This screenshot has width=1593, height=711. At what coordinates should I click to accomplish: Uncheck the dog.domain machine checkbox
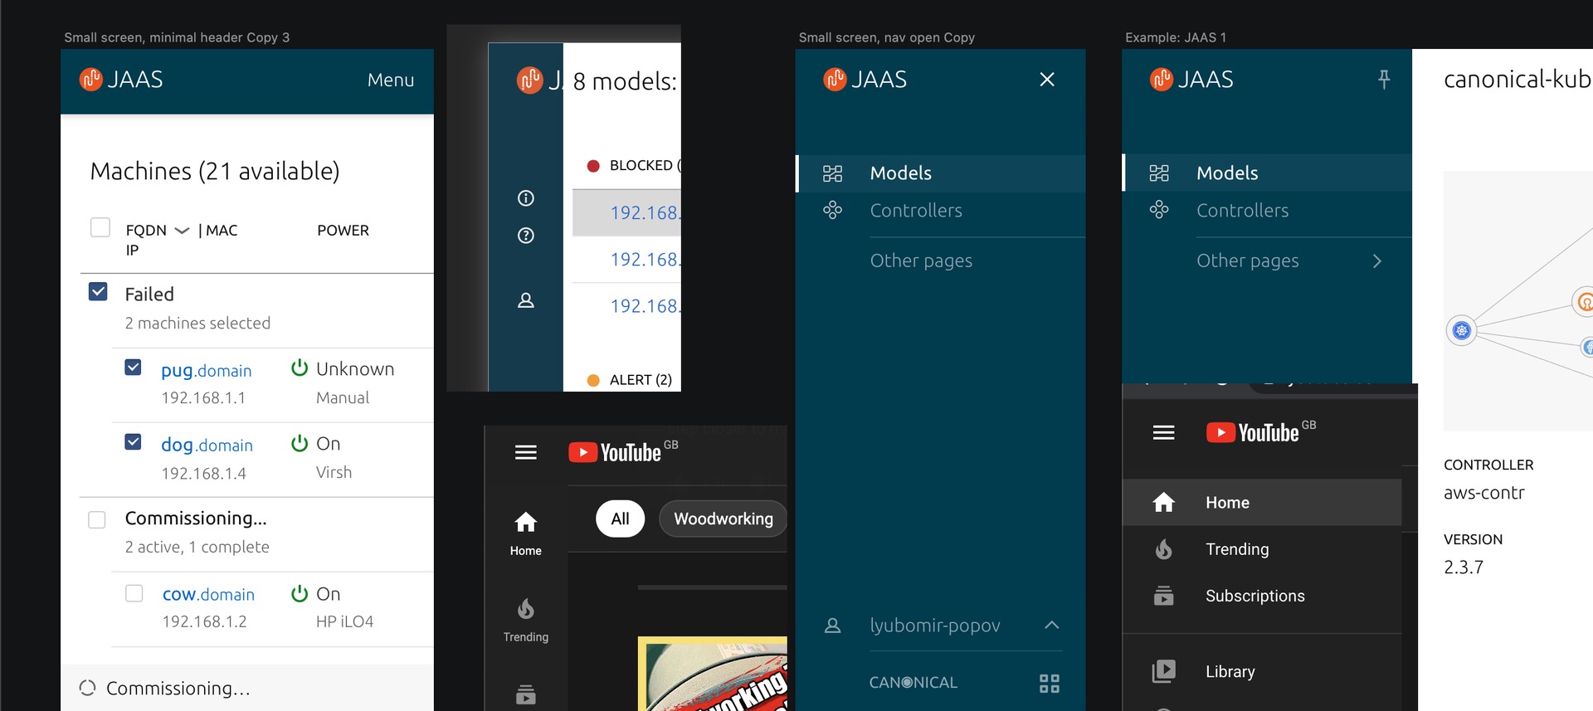[133, 441]
